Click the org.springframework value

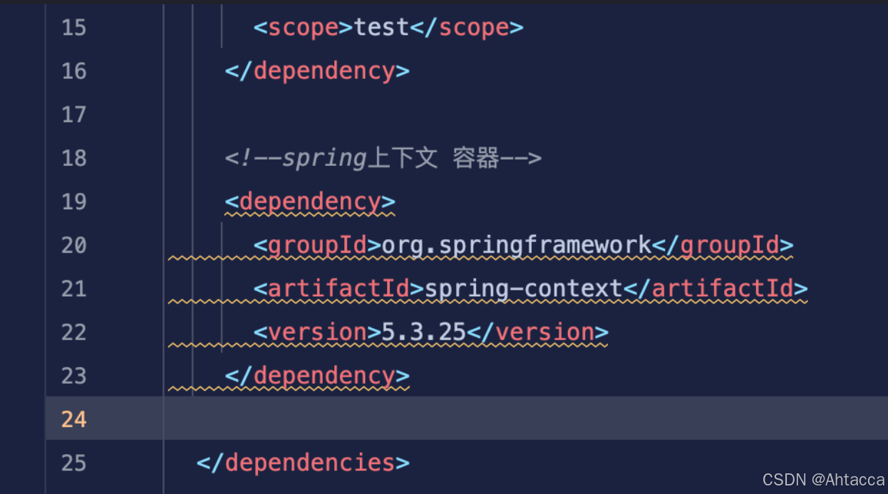(x=517, y=246)
